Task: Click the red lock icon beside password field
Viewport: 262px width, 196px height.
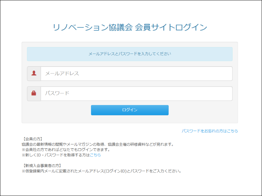Action: coord(34,93)
